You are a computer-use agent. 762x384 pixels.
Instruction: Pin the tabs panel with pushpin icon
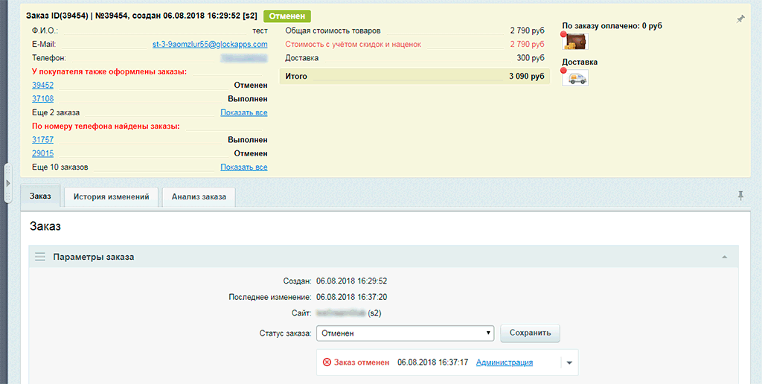point(740,196)
